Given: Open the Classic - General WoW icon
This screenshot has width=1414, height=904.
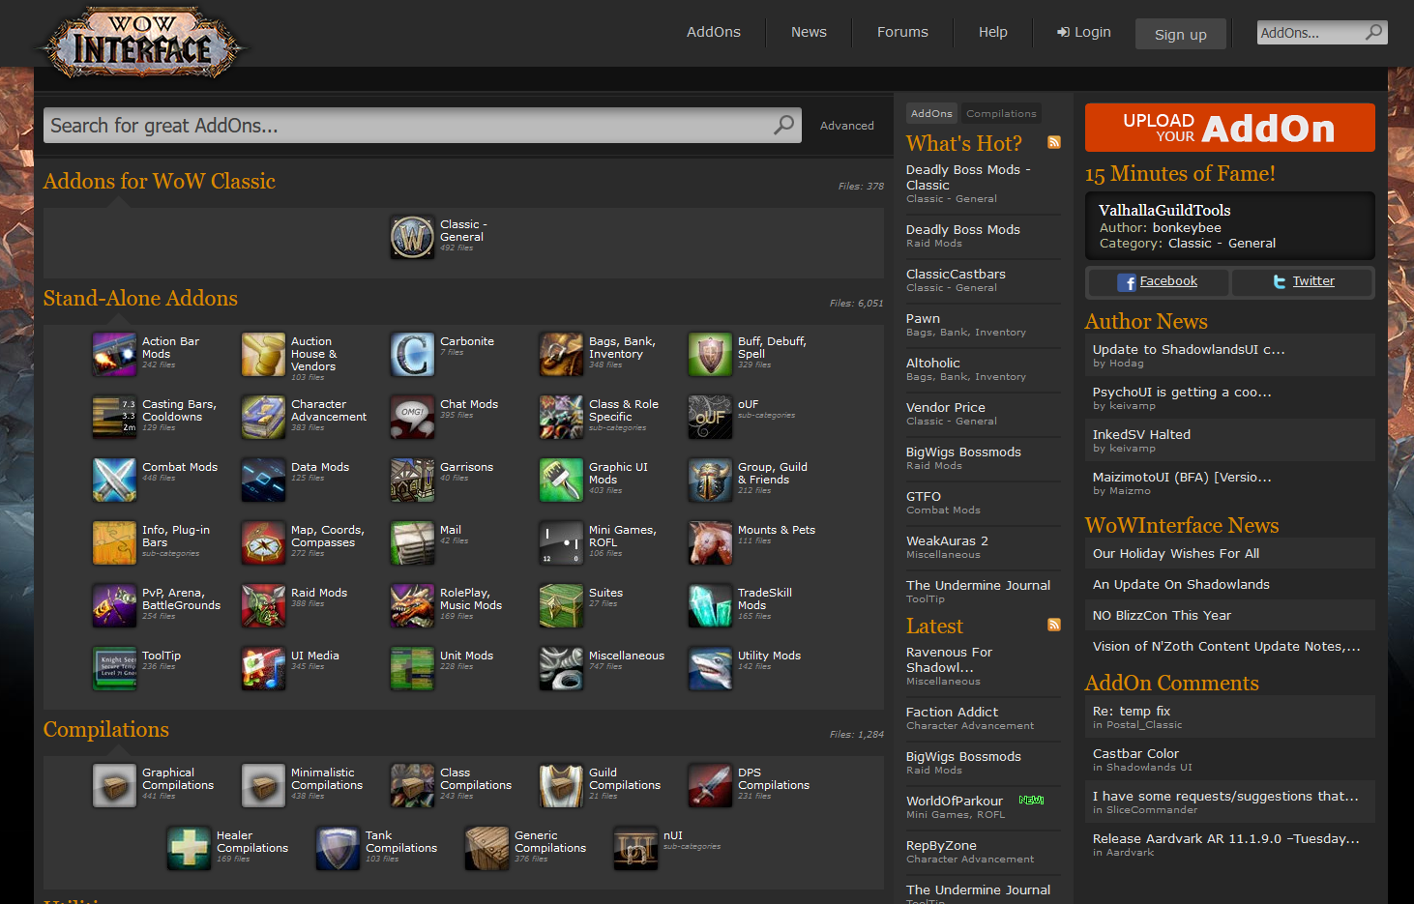Looking at the screenshot, I should (x=412, y=237).
